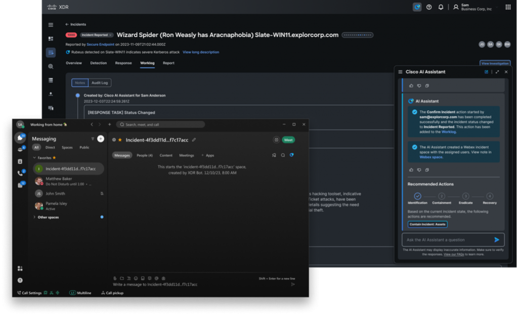The image size is (518, 317).
Task: Give thumbs up to the AI Assistant response
Action: pyautogui.click(x=411, y=170)
